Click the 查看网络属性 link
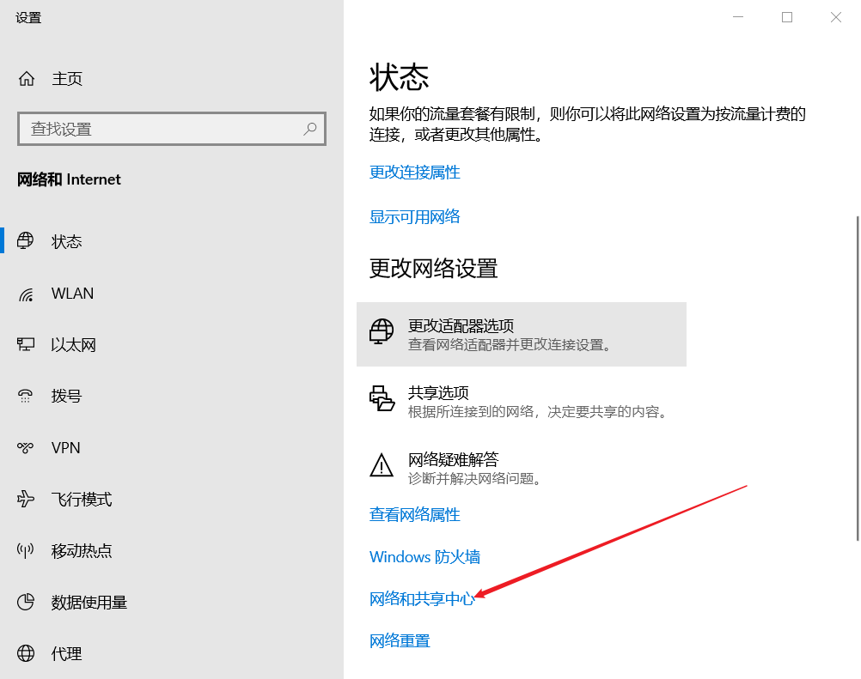The width and height of the screenshot is (861, 679). point(414,514)
